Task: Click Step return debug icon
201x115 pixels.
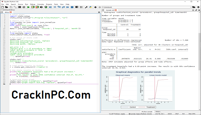Action: (x=63, y=7)
